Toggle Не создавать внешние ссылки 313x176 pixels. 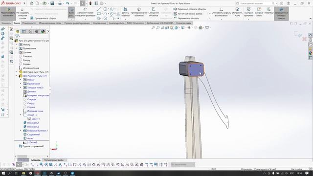coord(22,14)
